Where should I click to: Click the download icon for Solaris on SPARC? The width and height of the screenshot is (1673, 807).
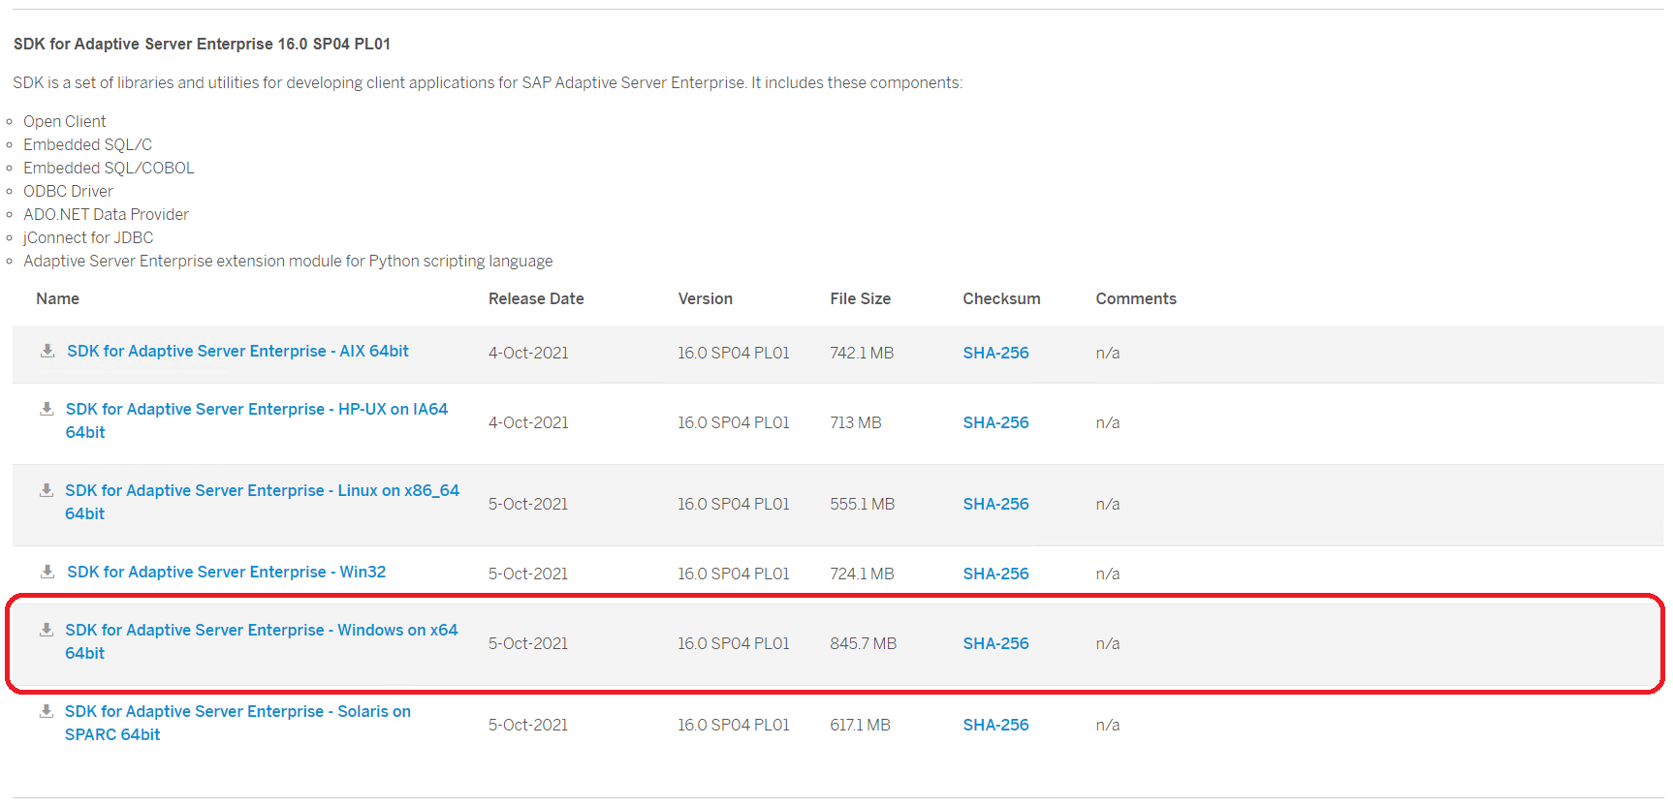[47, 711]
